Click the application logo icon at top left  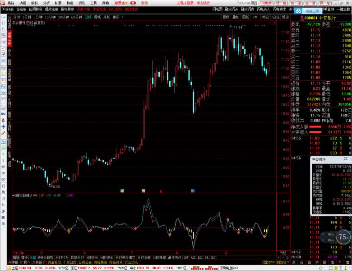pos(2,3)
